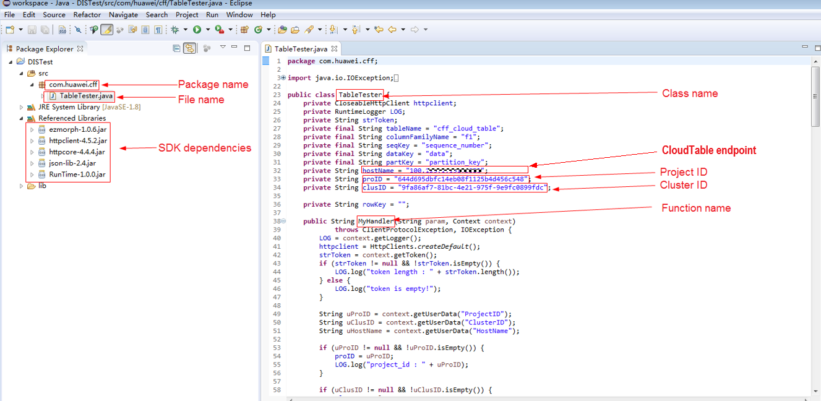Click the Open Type toolbar icon
This screenshot has width=821, height=401.
pyautogui.click(x=283, y=30)
